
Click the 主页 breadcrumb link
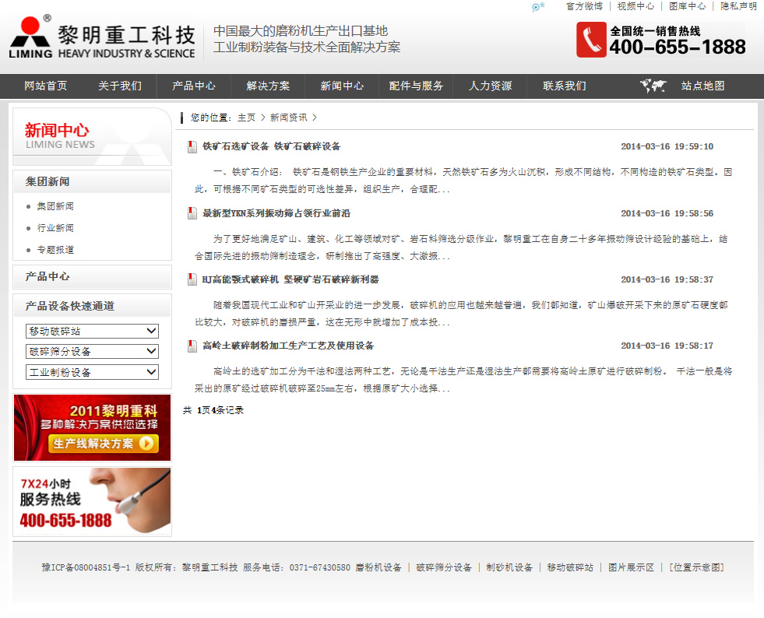click(246, 118)
